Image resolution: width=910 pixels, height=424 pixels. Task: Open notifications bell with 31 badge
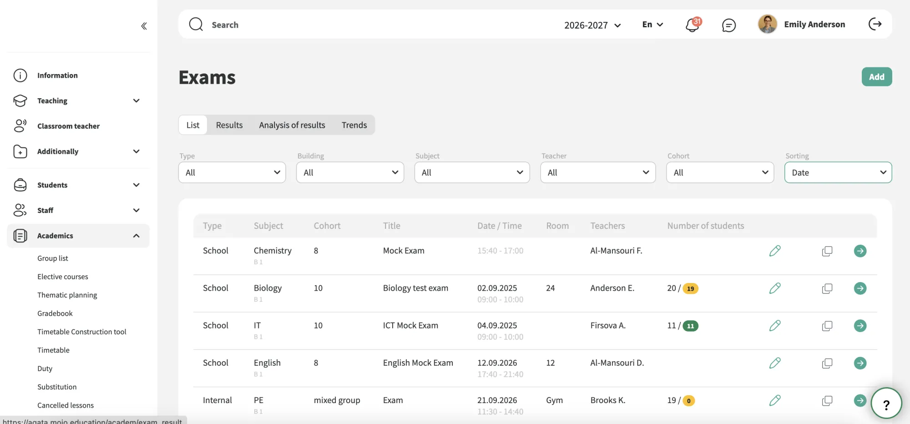693,25
